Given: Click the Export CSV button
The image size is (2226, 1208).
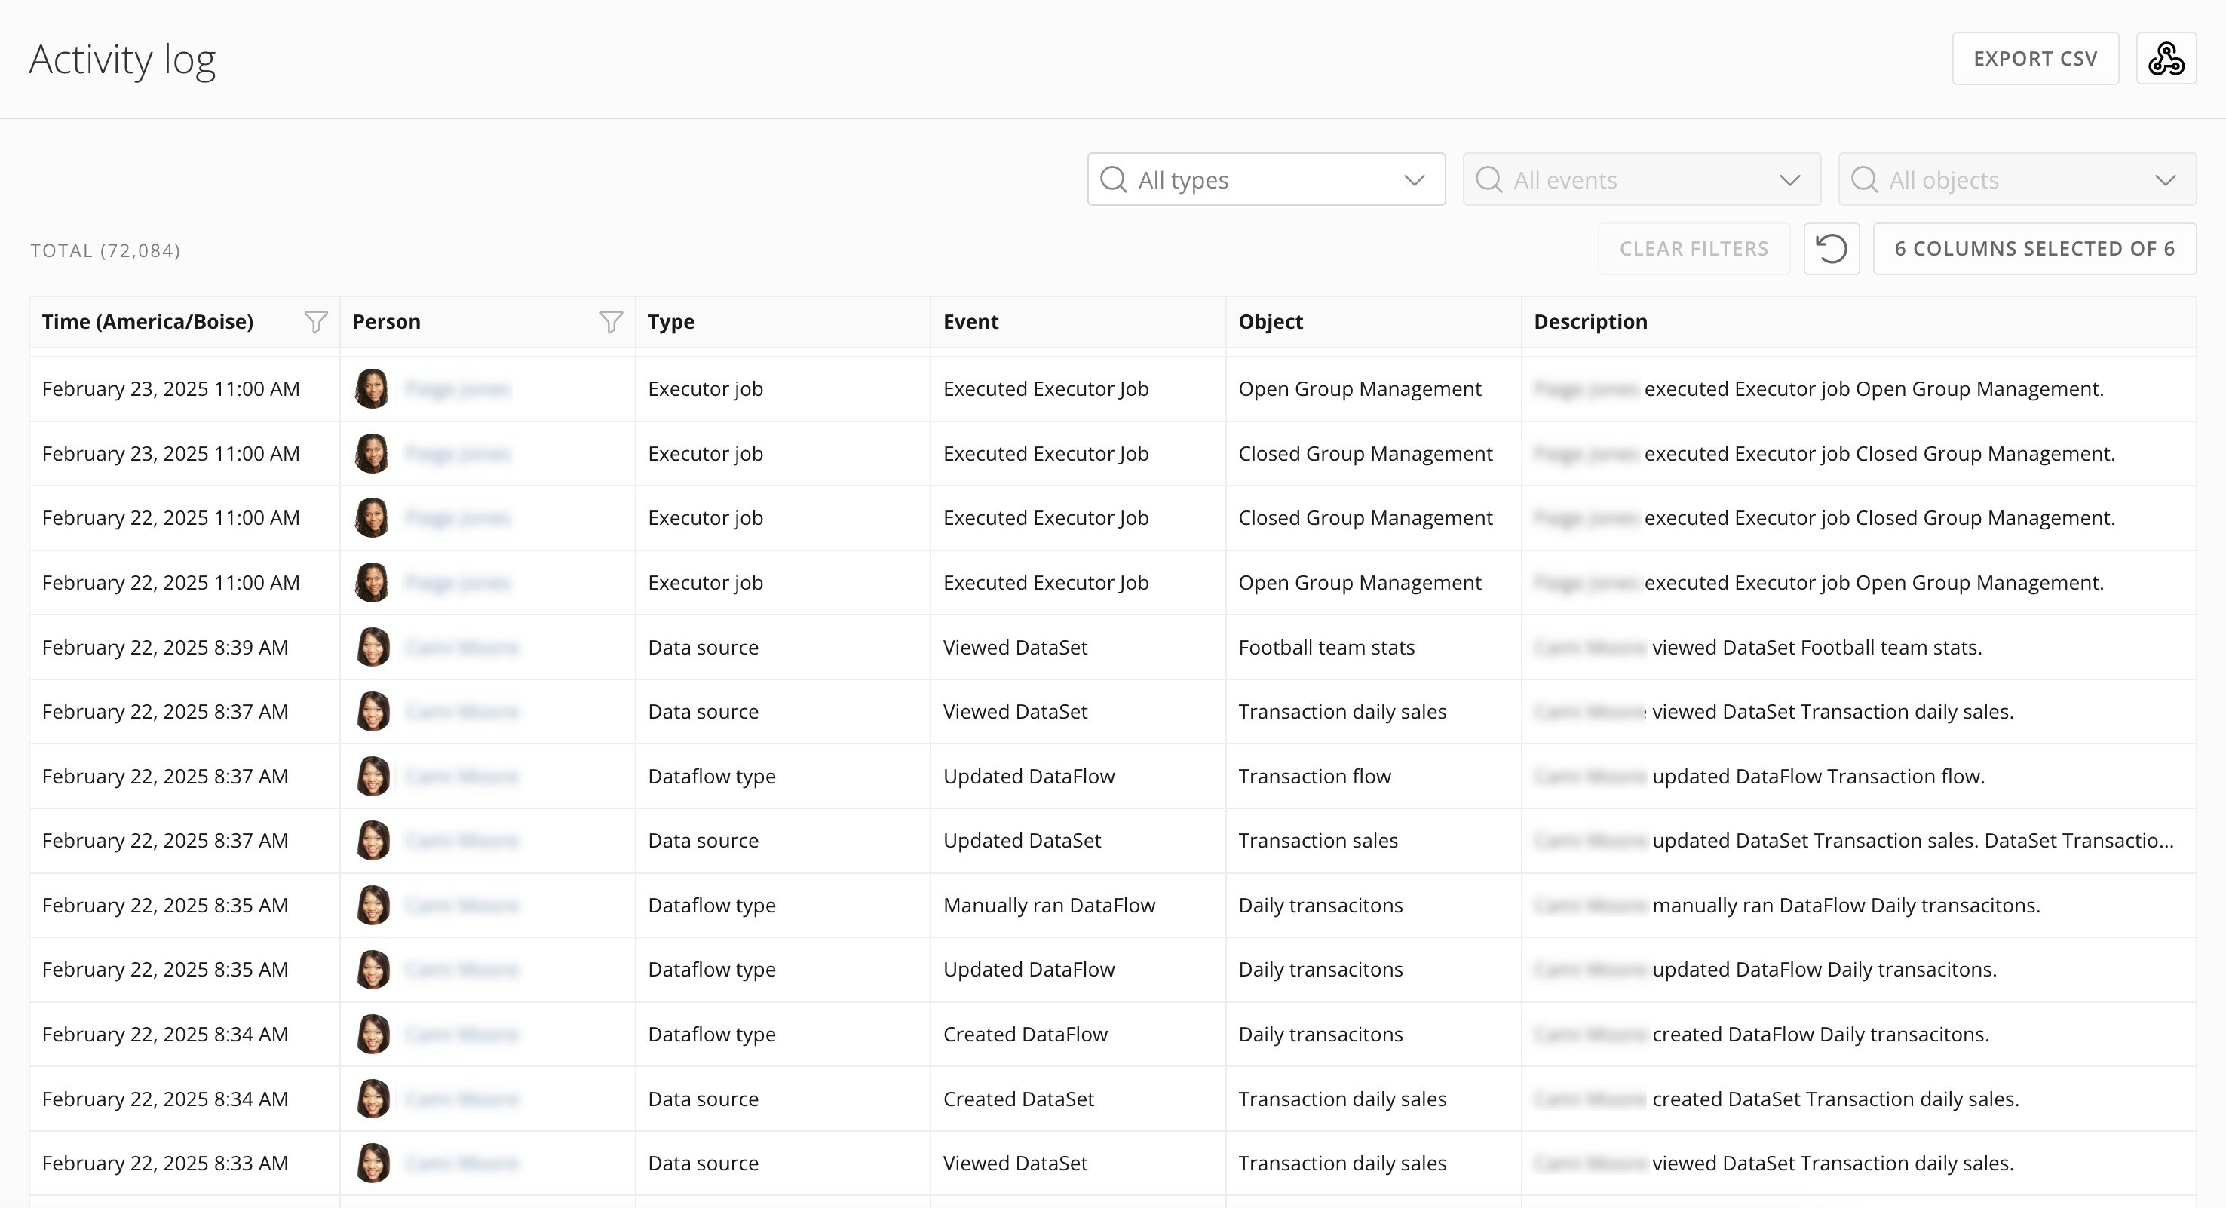Looking at the screenshot, I should click(2034, 59).
